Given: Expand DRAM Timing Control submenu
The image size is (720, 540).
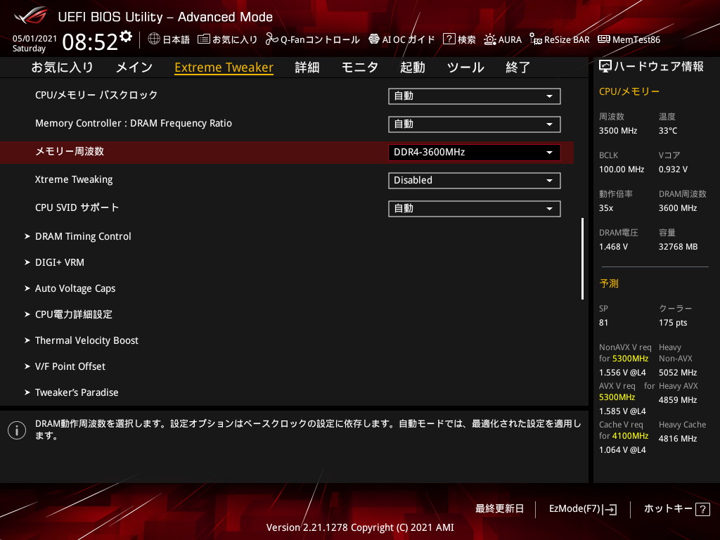Looking at the screenshot, I should coord(83,236).
